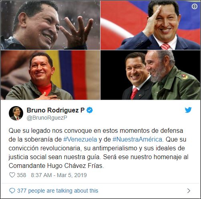Click the blue verified badge
The width and height of the screenshot is (201, 199).
point(90,110)
